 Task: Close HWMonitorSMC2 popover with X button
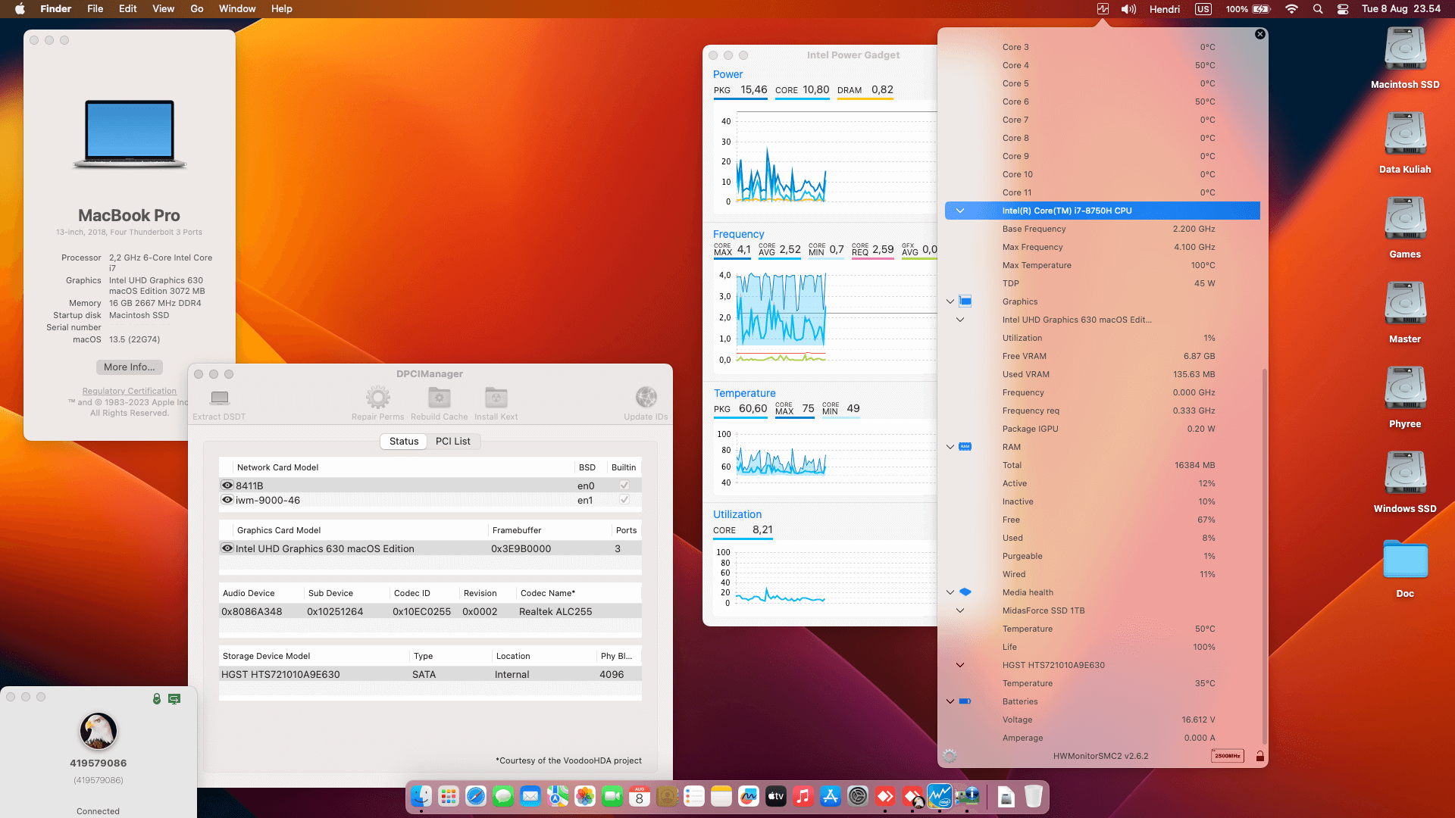tap(1259, 34)
